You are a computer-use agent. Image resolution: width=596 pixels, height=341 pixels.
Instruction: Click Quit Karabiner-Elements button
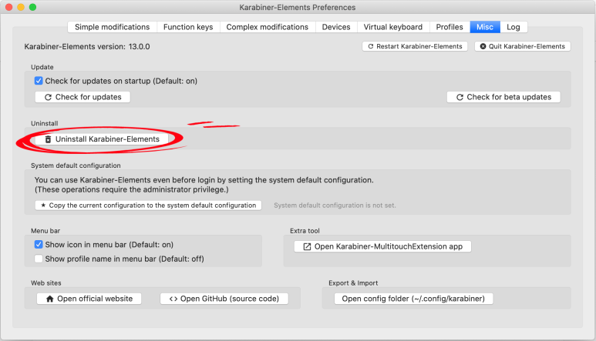click(522, 46)
